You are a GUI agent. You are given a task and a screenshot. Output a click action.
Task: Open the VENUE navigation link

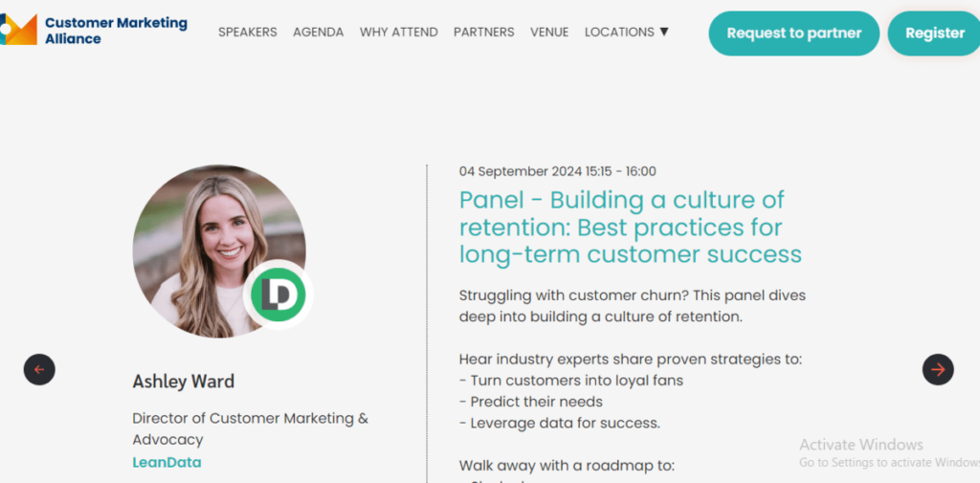[549, 32]
